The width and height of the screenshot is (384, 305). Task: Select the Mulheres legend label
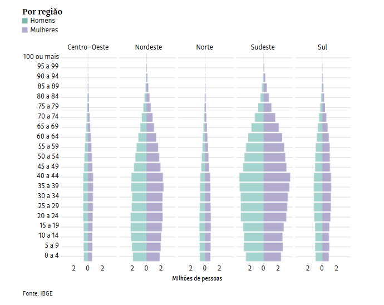pos(44,30)
